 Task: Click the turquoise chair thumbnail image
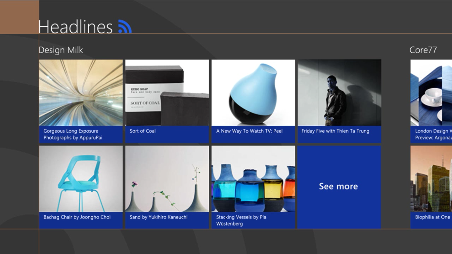[81, 179]
